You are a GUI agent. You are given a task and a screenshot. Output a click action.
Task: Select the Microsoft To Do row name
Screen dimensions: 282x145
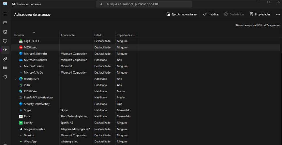tap(33, 72)
